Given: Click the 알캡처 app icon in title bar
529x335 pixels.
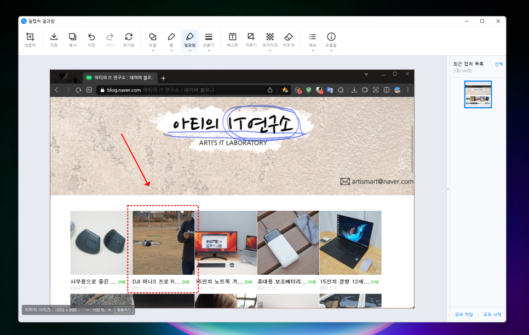Looking at the screenshot, I should [24, 21].
